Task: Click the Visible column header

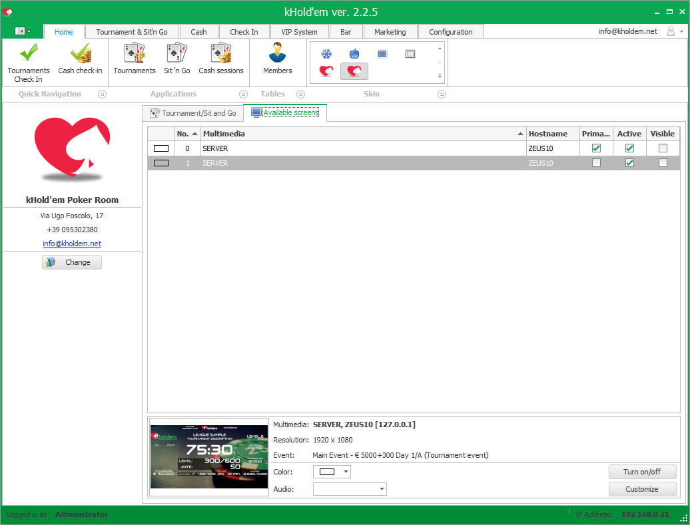Action: coord(663,134)
